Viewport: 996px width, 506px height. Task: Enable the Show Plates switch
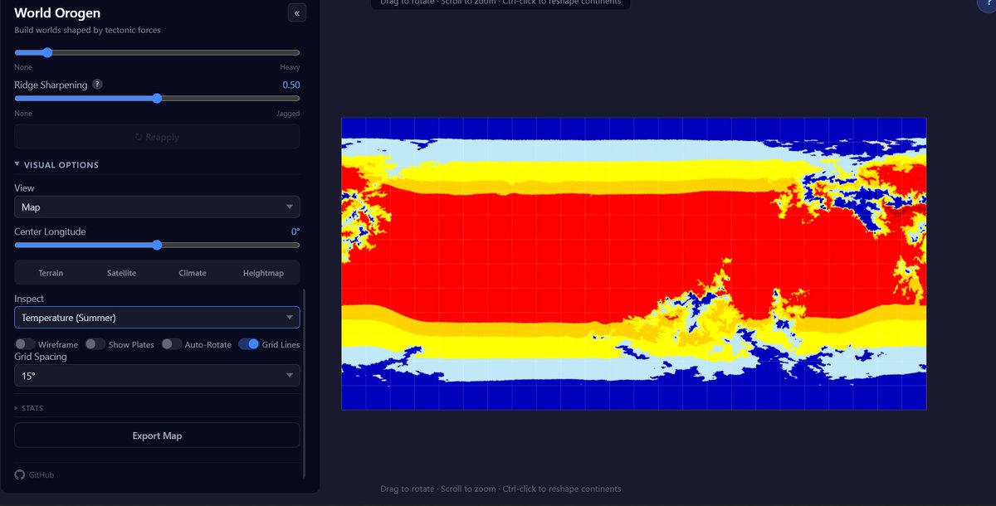(x=95, y=344)
